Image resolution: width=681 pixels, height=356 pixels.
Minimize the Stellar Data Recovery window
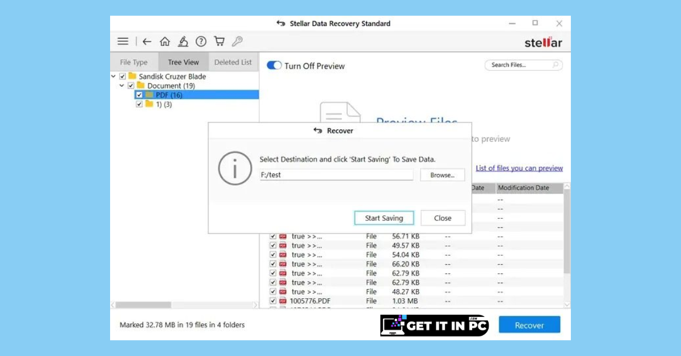[x=511, y=23]
